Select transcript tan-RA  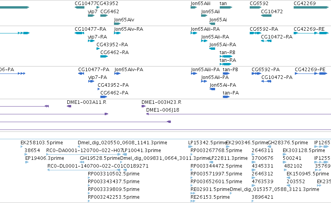(x=226, y=64)
